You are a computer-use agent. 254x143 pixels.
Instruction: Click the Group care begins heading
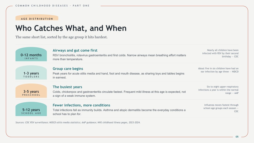(68, 69)
